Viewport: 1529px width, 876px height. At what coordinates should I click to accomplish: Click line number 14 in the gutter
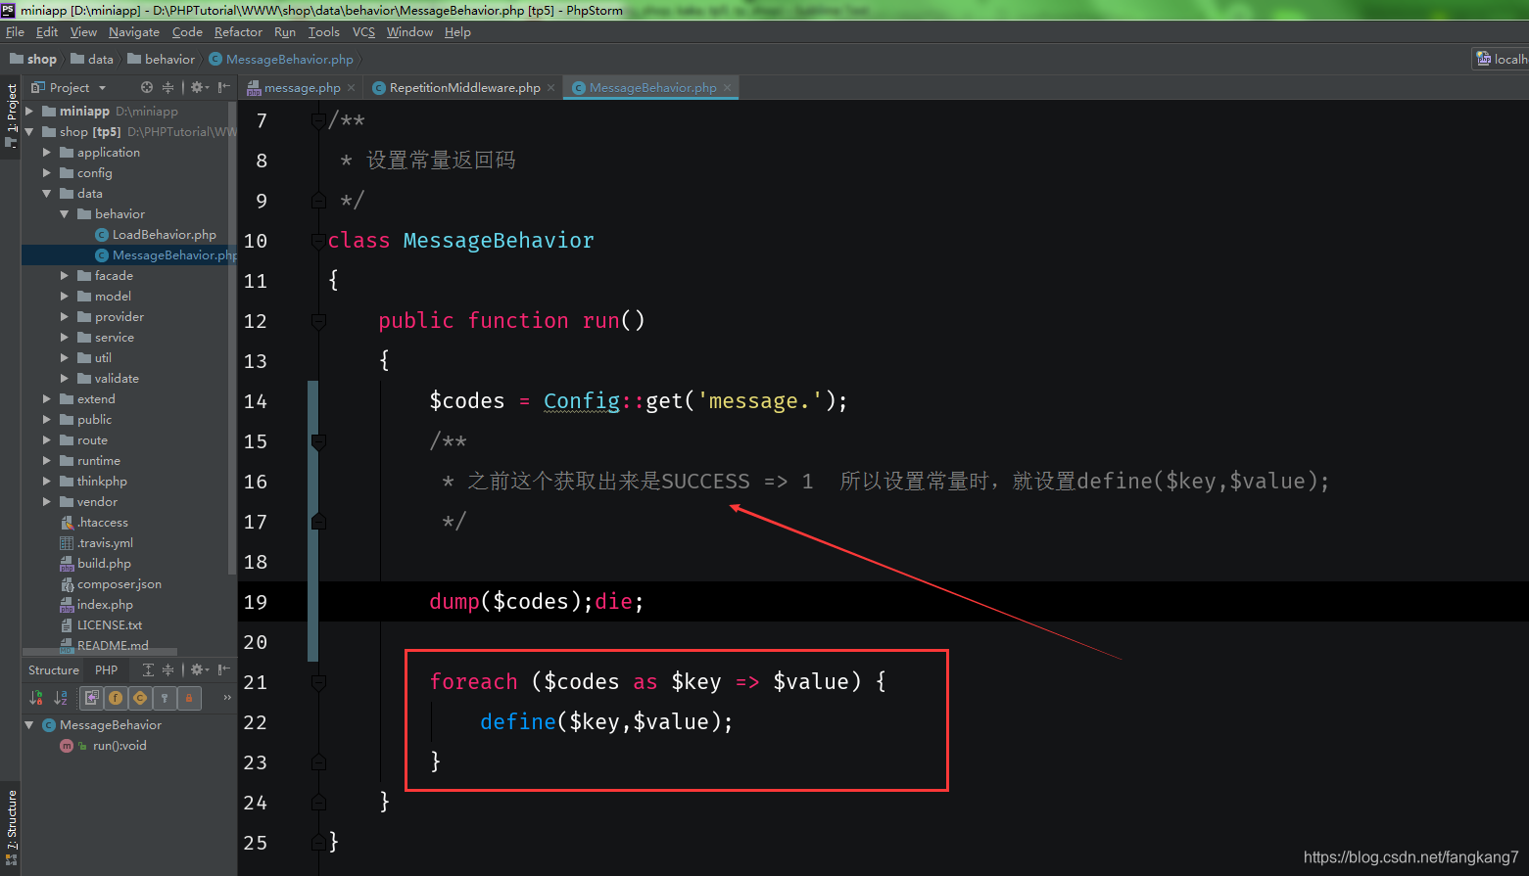tap(256, 401)
